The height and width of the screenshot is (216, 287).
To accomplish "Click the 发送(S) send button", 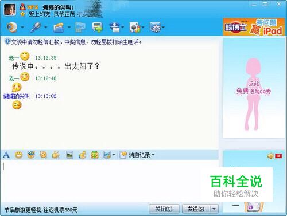I will [196, 209].
